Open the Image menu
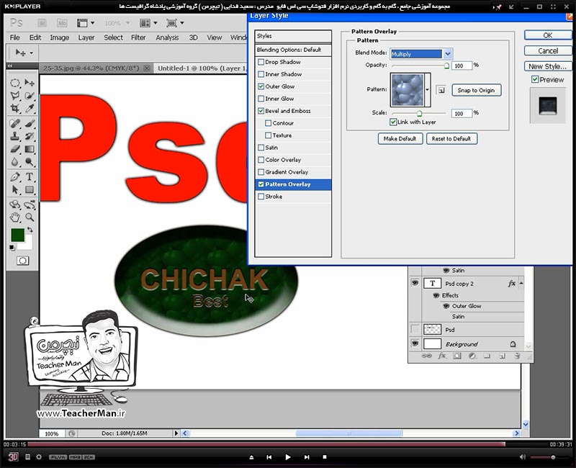The image size is (576, 468). 60,37
